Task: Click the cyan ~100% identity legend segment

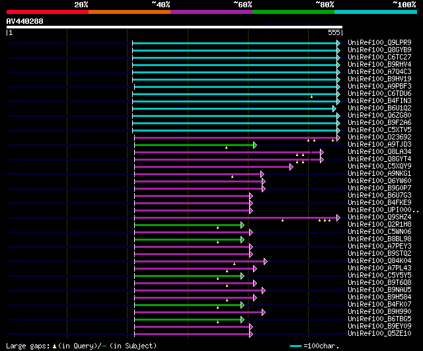Action: tap(376, 12)
